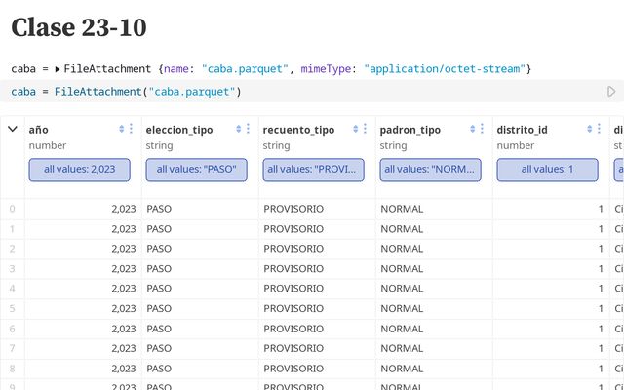Sort the eleccion_tipo column
The height and width of the screenshot is (390, 624).
click(238, 129)
